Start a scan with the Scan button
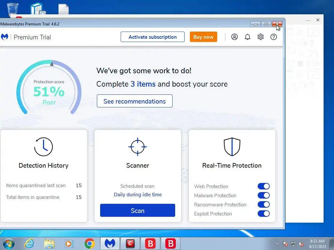The image size is (334, 250). 138,211
